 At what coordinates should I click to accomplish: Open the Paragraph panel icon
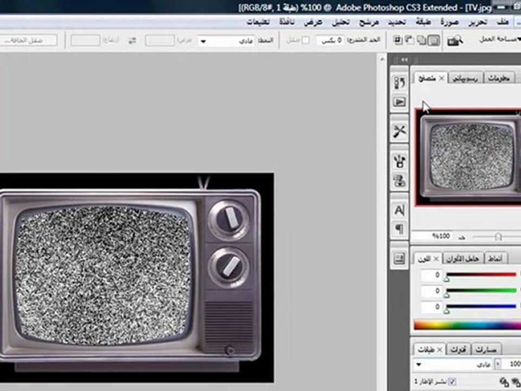pyautogui.click(x=399, y=229)
